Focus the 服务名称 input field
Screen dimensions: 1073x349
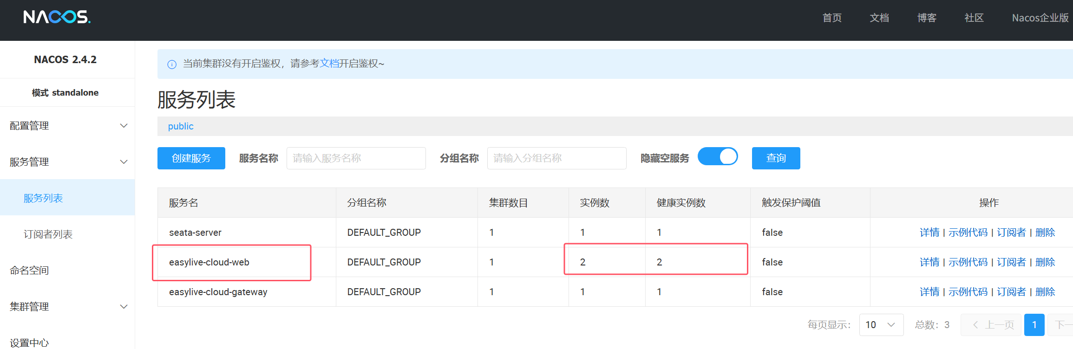(356, 158)
